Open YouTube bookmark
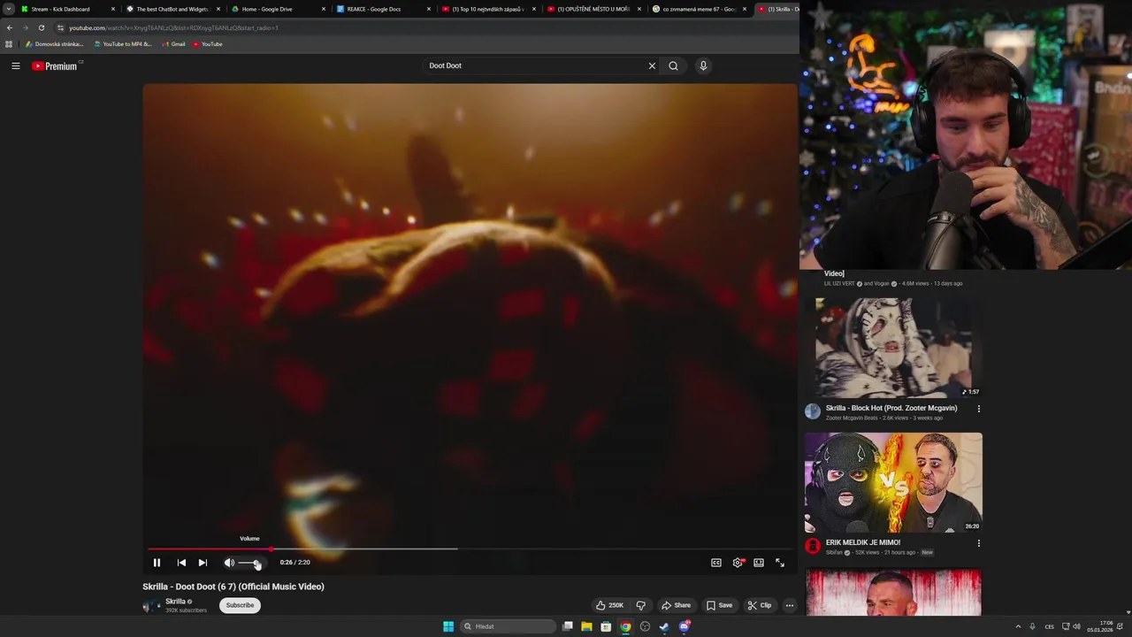Image resolution: width=1132 pixels, height=637 pixels. click(x=208, y=44)
